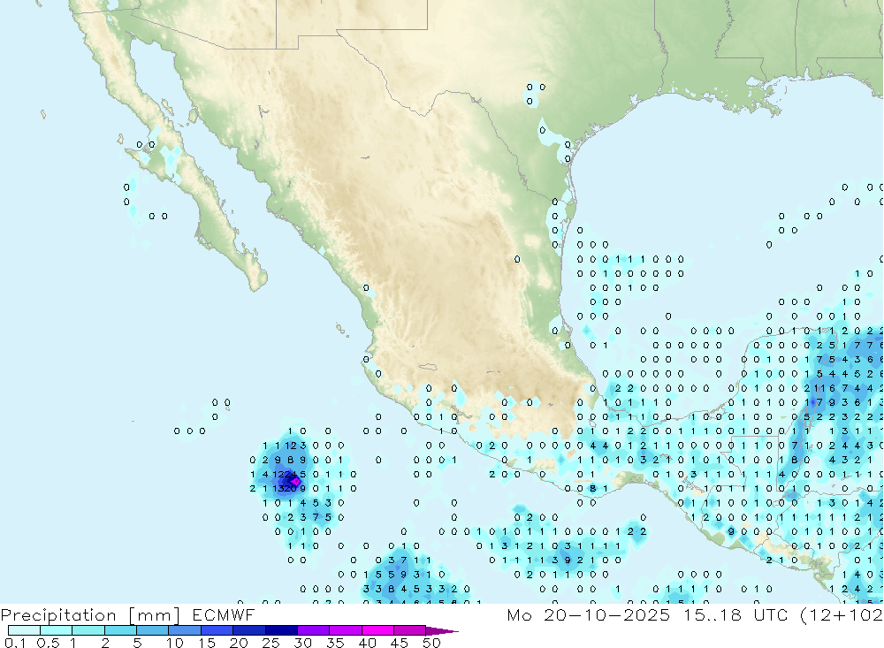Click the 0.5–1 mm legend color swatch
Image resolution: width=884 pixels, height=648 pixels.
click(x=57, y=630)
